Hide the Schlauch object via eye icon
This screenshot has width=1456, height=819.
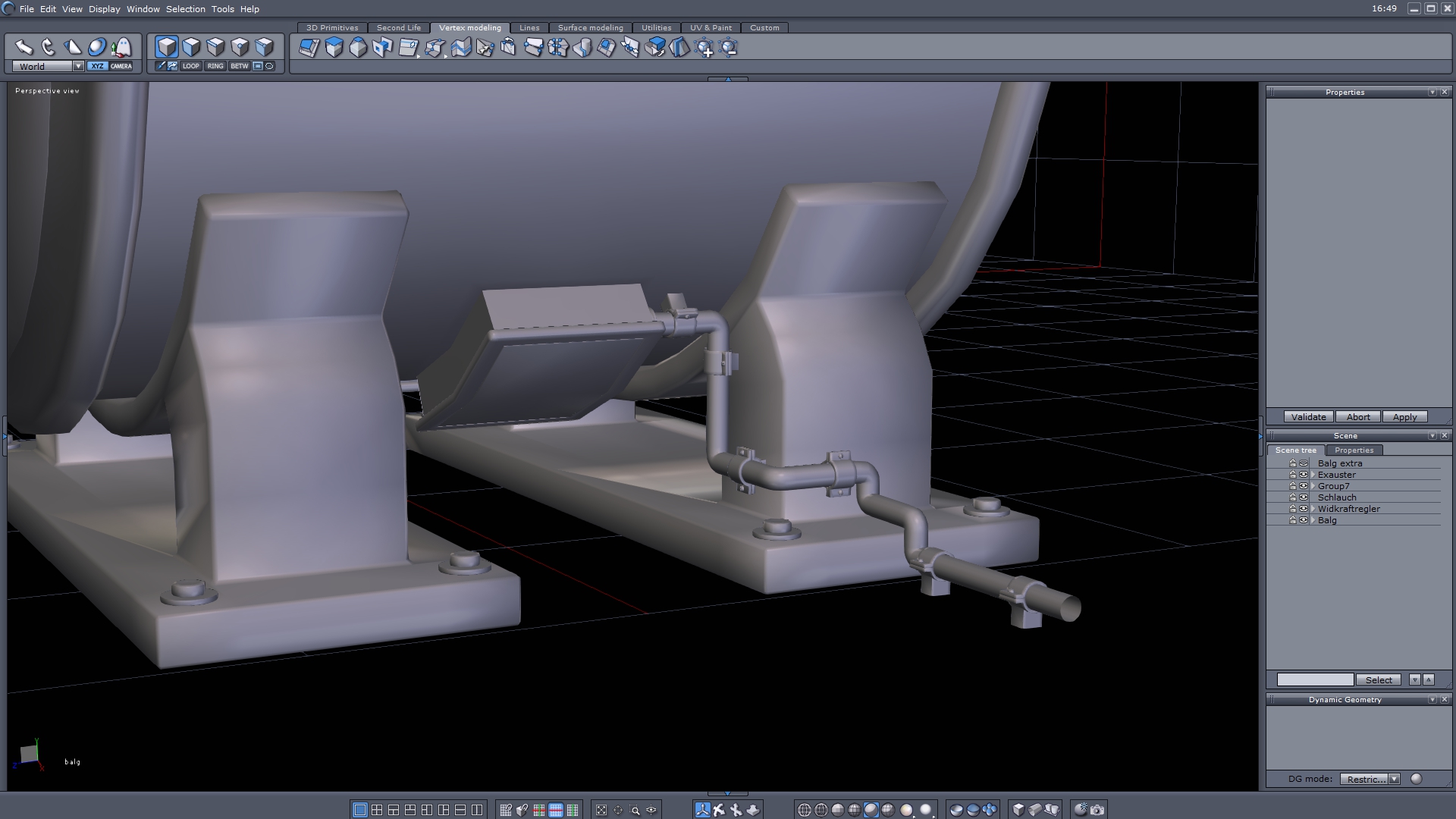click(1304, 497)
